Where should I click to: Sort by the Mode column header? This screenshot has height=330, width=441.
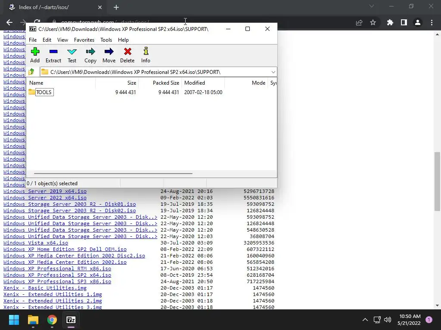click(x=246, y=83)
